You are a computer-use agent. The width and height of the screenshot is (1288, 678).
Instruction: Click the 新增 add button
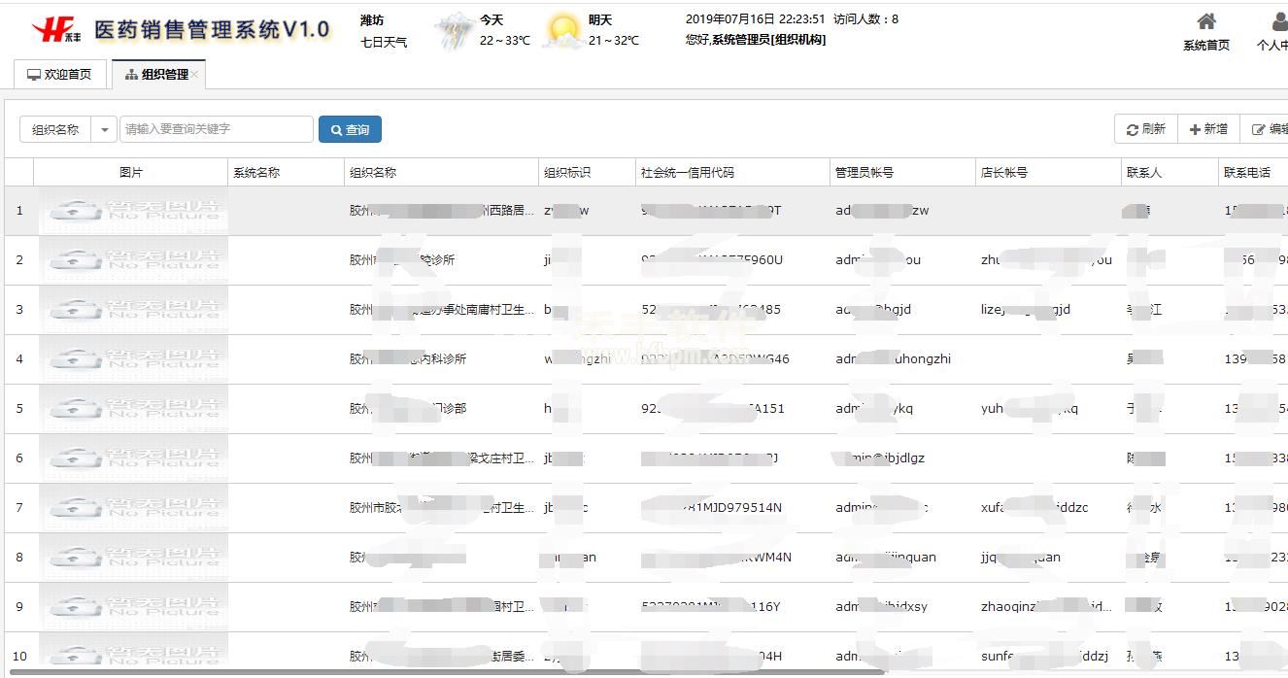click(1208, 129)
